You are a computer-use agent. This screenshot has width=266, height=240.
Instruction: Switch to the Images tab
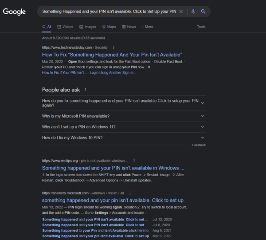point(87,27)
